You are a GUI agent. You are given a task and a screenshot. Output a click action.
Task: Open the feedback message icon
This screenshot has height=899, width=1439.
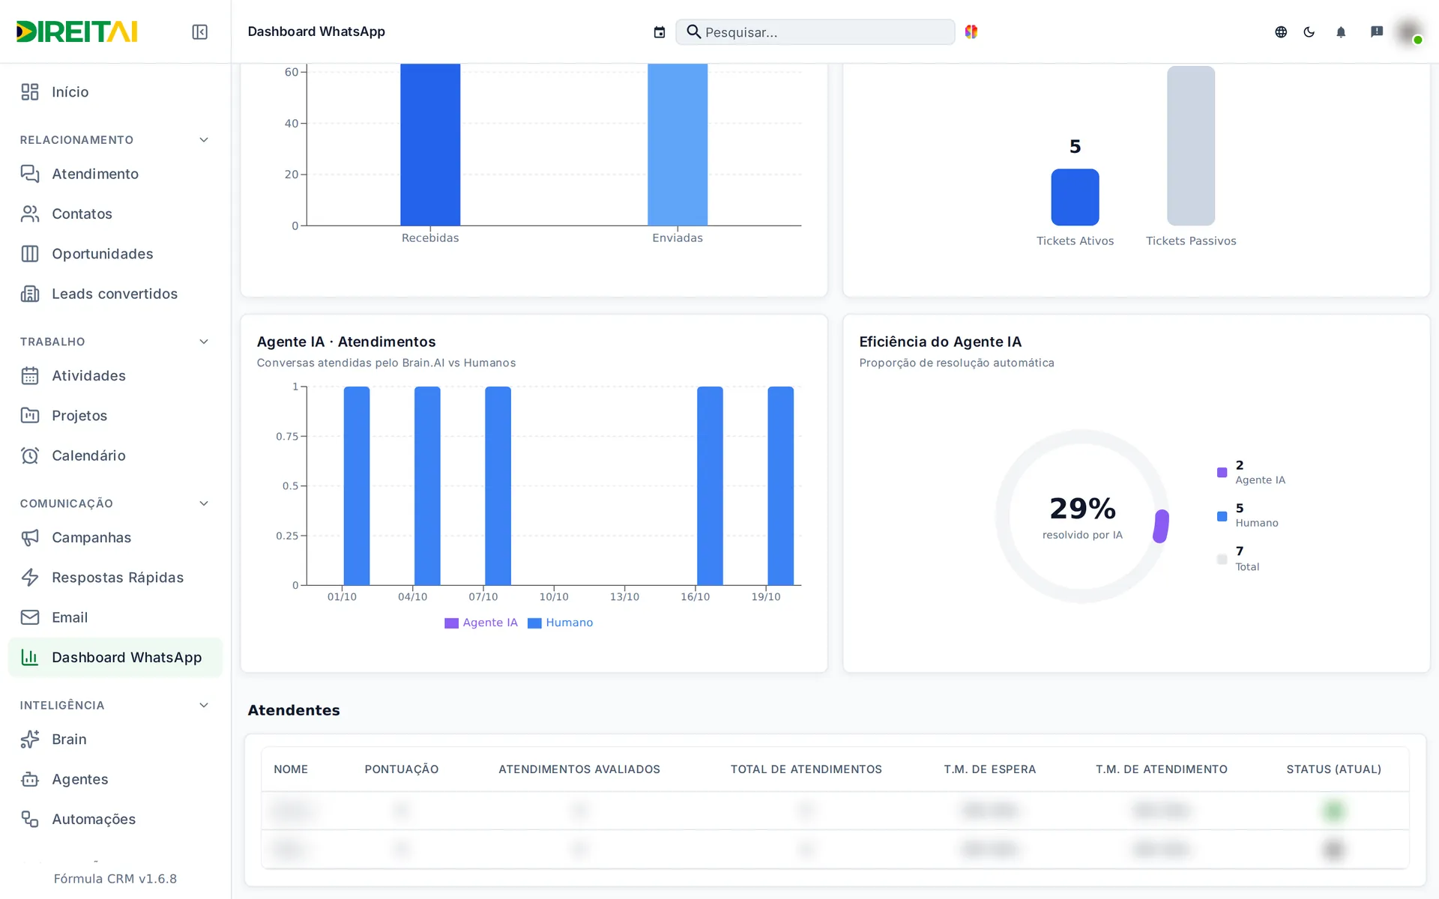click(1377, 31)
